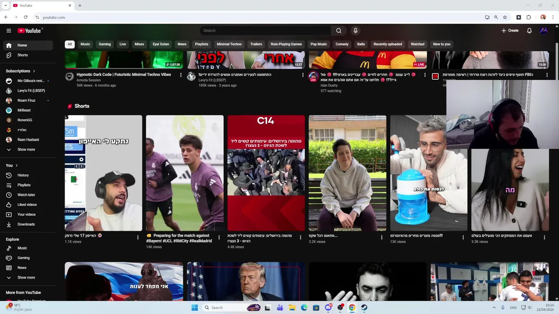
Task: Open the MrBeast subscription channel
Action: [x=28, y=110]
